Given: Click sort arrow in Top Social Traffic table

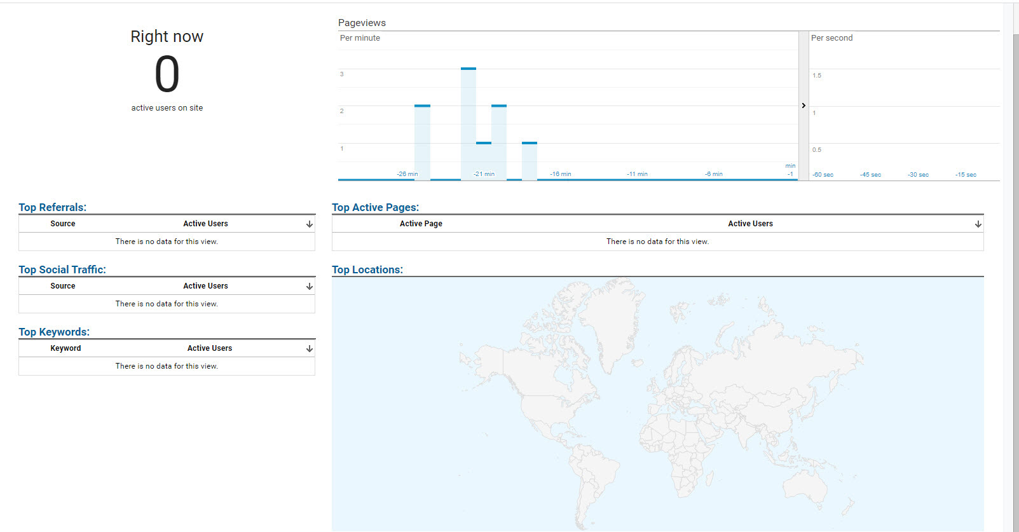Looking at the screenshot, I should point(309,287).
